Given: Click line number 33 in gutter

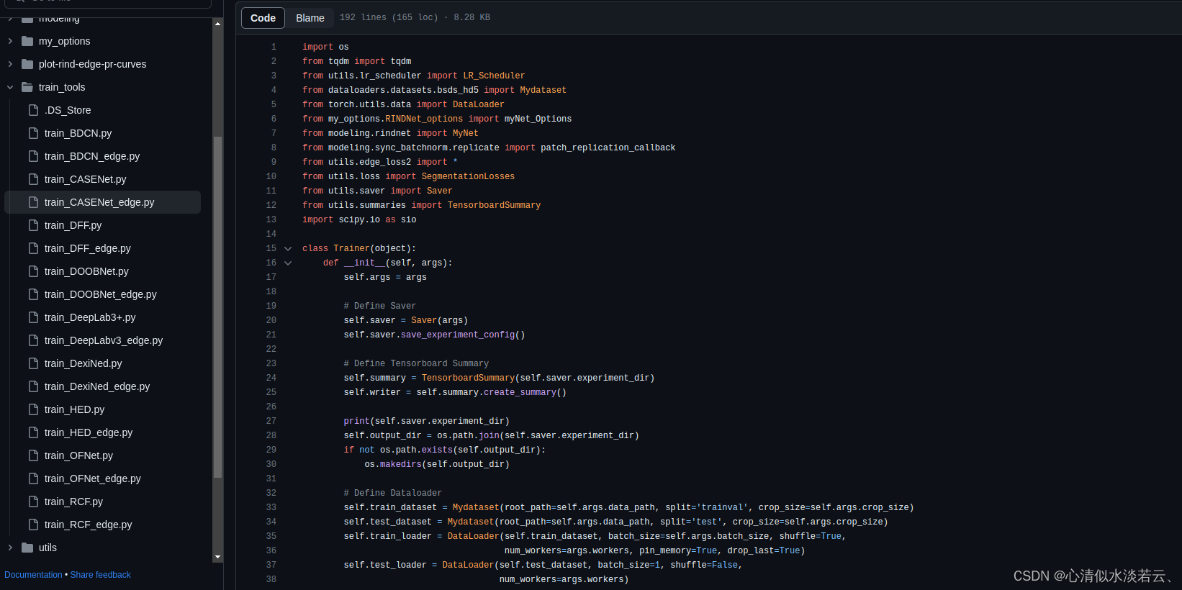Looking at the screenshot, I should [271, 507].
